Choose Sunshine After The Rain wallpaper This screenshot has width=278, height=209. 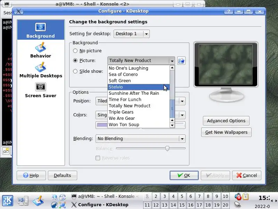click(x=139, y=93)
